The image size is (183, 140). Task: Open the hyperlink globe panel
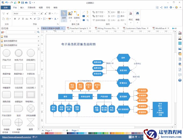coord(180,64)
